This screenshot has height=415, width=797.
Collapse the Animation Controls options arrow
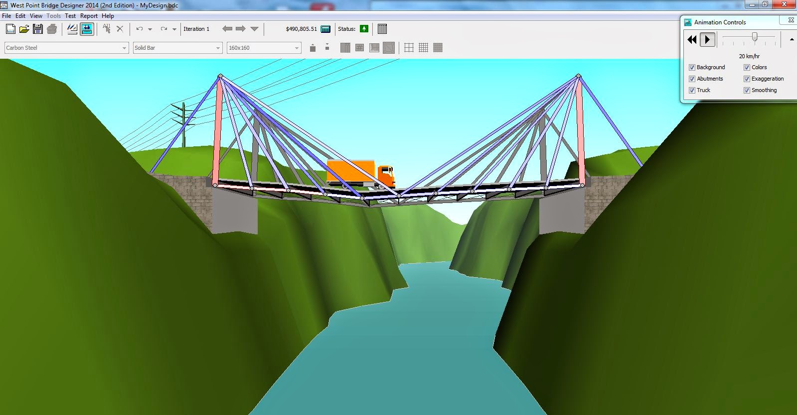point(792,39)
